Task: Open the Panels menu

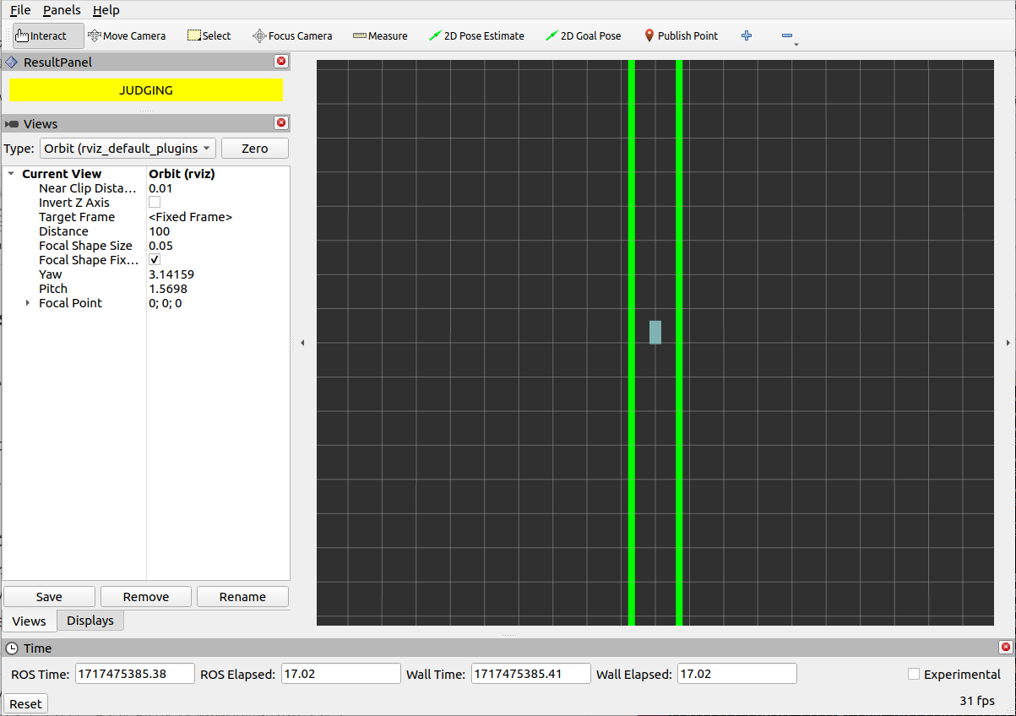Action: coord(62,10)
